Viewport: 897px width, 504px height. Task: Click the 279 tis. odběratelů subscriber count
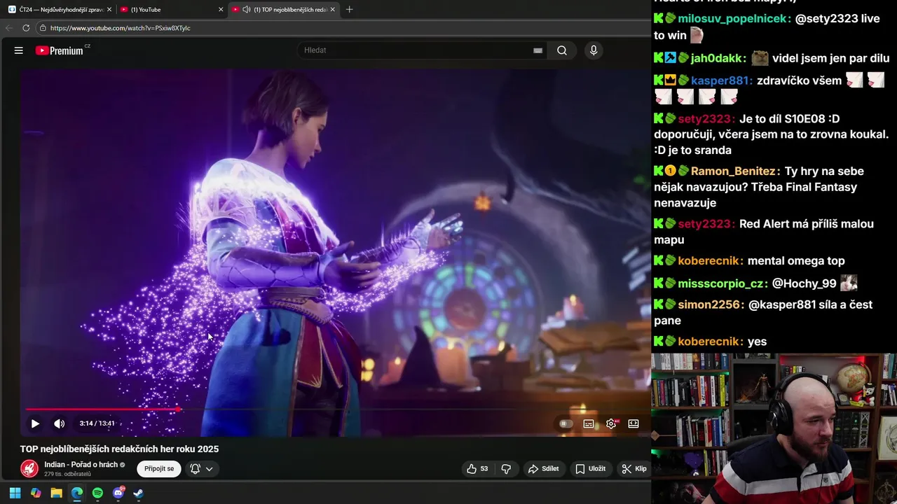(x=67, y=475)
